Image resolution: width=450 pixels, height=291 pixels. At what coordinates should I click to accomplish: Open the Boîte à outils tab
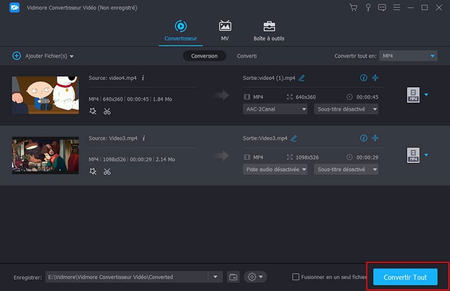(269, 30)
